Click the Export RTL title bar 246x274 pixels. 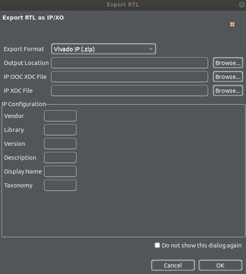tap(123, 4)
